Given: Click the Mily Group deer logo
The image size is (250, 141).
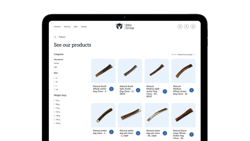Looking at the screenshot, I should [x=125, y=27].
